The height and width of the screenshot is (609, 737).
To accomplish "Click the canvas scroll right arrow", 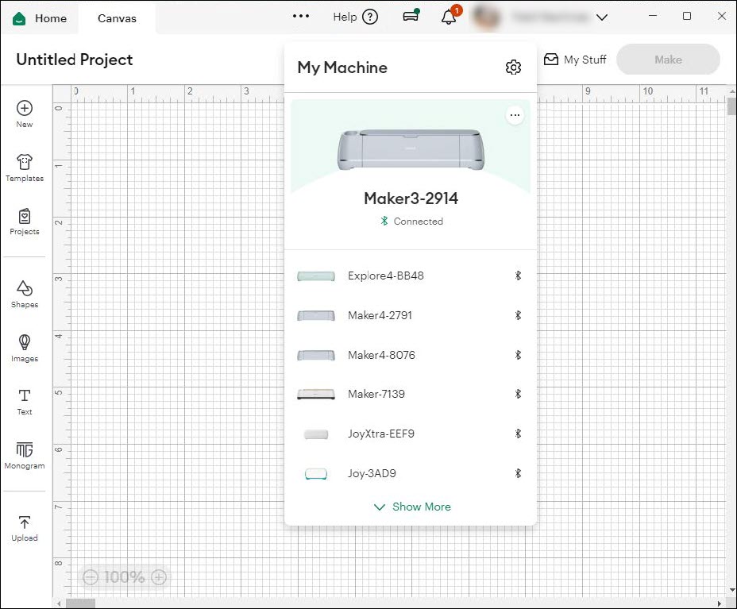I will [720, 603].
